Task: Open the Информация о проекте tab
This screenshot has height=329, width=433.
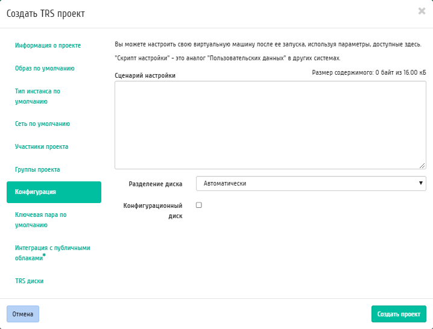Action: [x=48, y=46]
